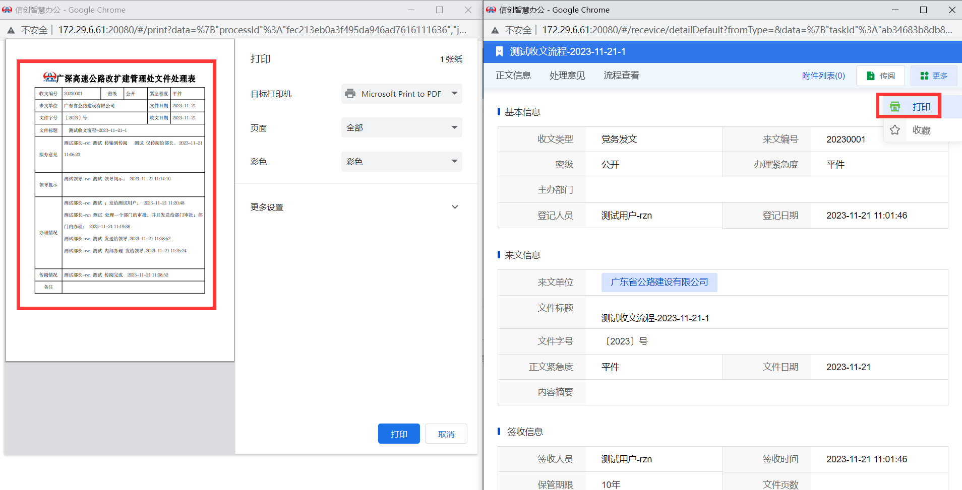This screenshot has height=490, width=962.
Task: Open the 彩色 color mode dropdown
Action: 402,162
